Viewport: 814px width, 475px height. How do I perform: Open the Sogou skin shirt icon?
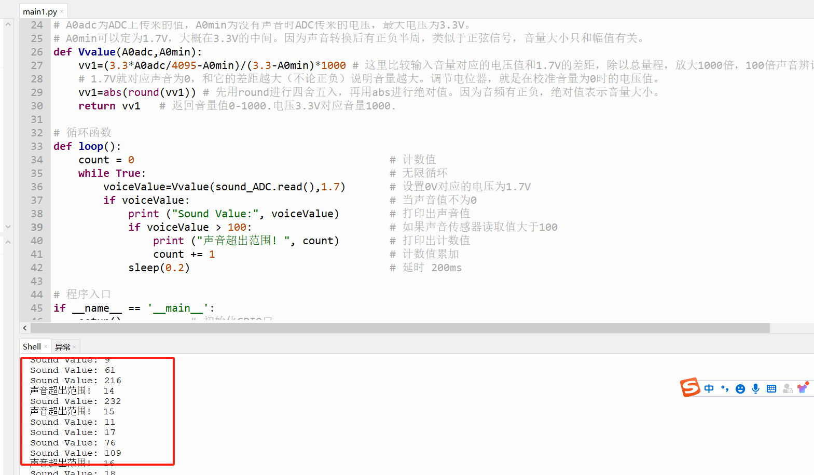[803, 388]
